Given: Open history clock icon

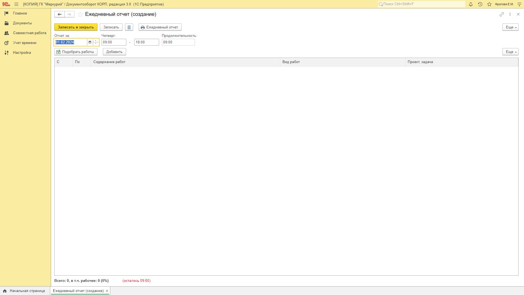Looking at the screenshot, I should coord(480,4).
